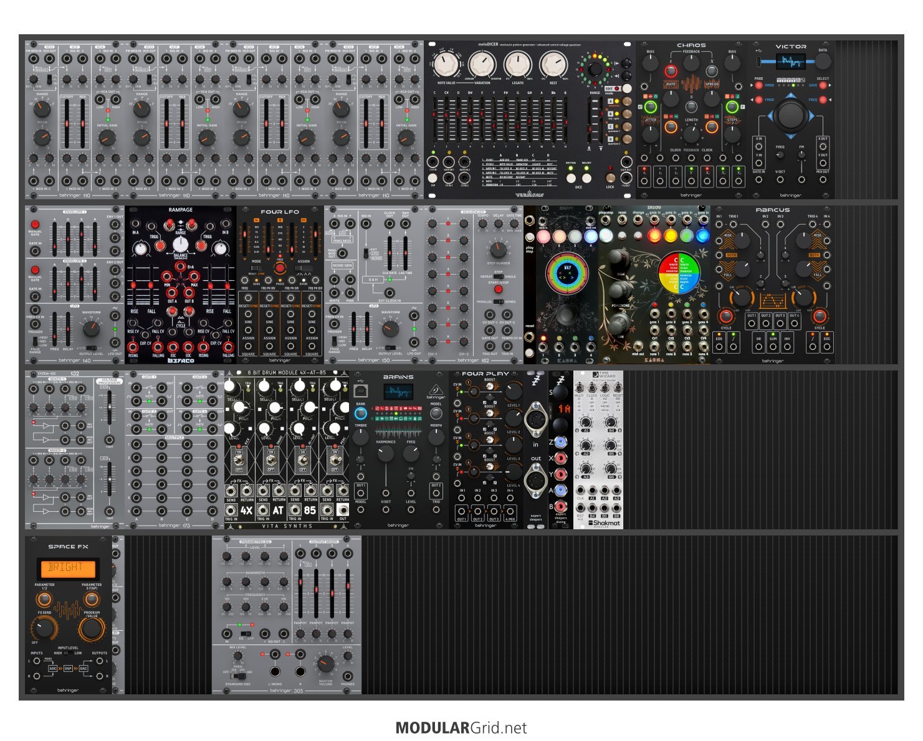The height and width of the screenshot is (741, 923).
Task: Flip Time Wizard Logic toggle switch
Action: 605,387
